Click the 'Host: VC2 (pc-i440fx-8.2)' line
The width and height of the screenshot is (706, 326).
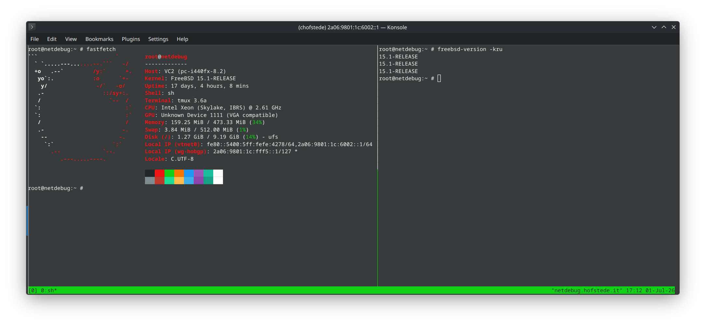tap(185, 71)
